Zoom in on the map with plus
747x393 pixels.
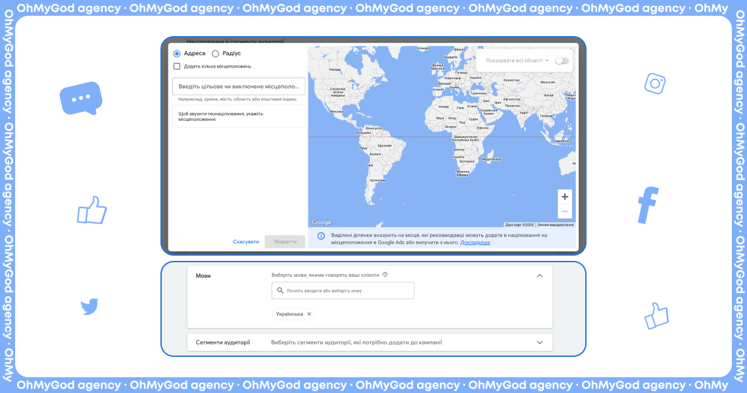tap(564, 196)
